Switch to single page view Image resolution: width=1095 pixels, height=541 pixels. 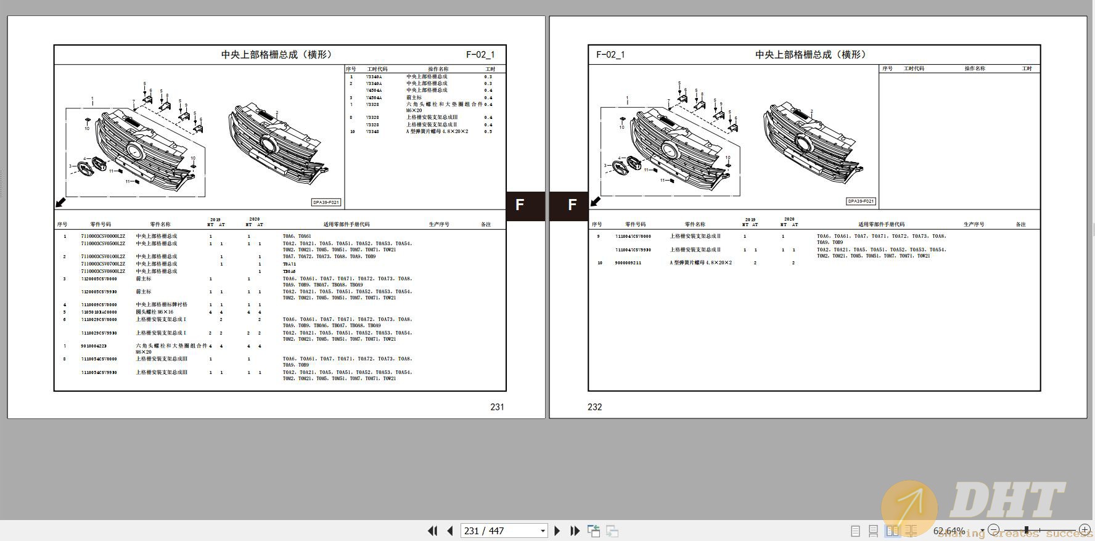pos(855,531)
